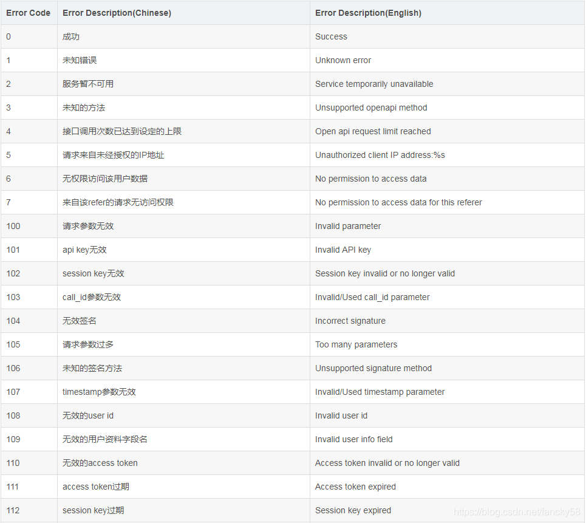Click error code '101' cell

pyautogui.click(x=29, y=250)
